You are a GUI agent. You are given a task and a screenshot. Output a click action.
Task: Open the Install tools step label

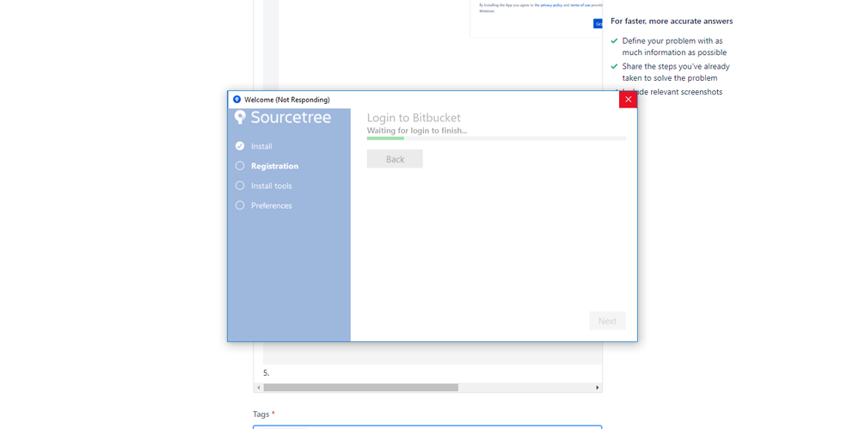click(x=271, y=186)
